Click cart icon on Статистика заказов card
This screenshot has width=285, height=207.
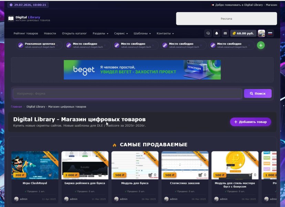click(200, 175)
